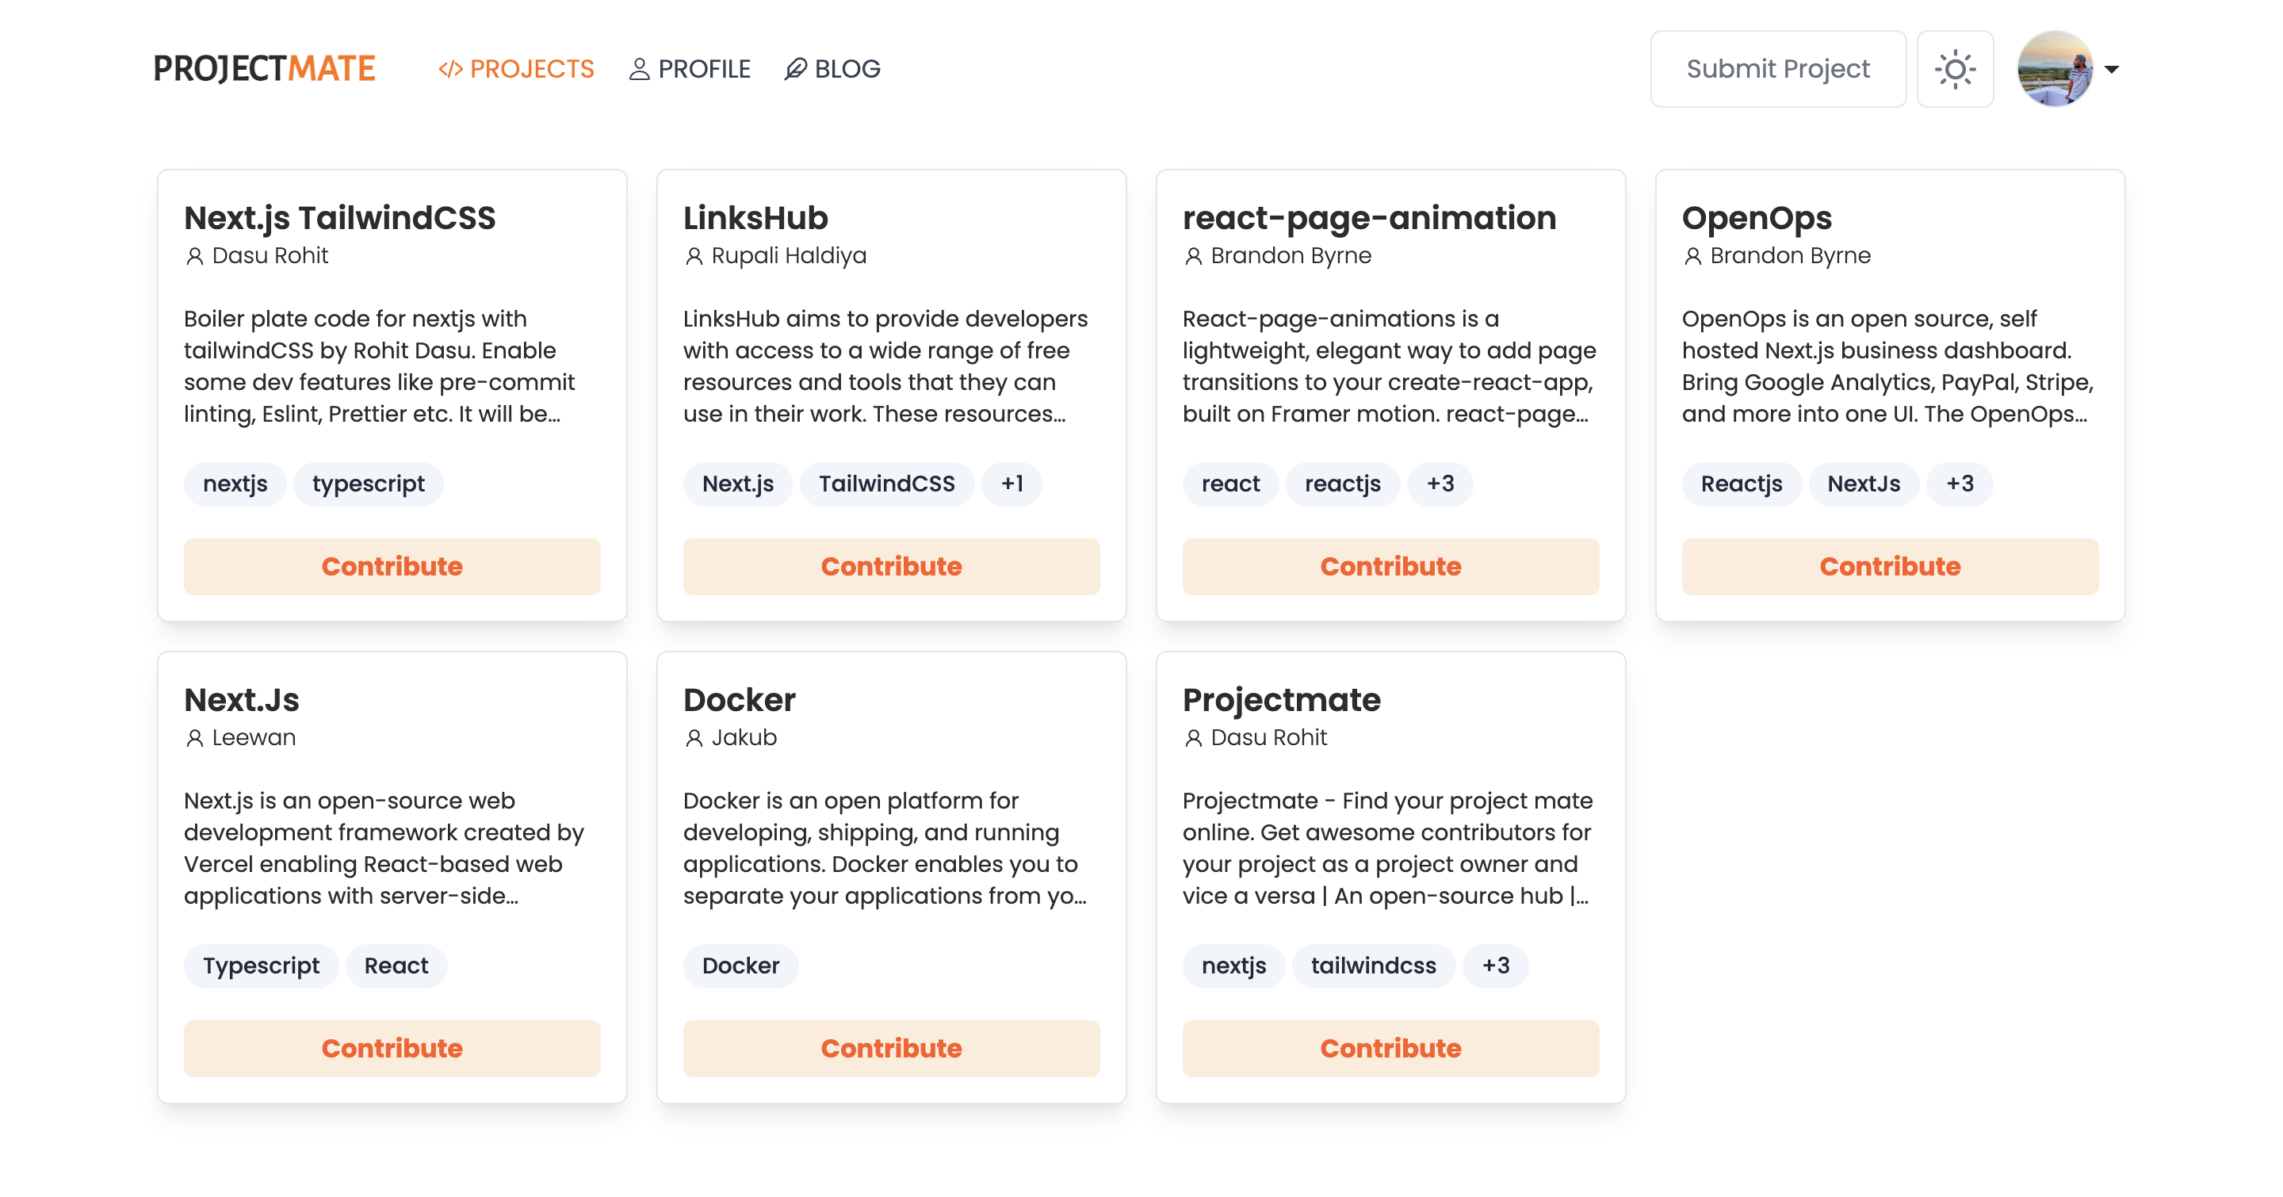Contribute to Next.Js project
The image size is (2283, 1197).
tap(392, 1048)
